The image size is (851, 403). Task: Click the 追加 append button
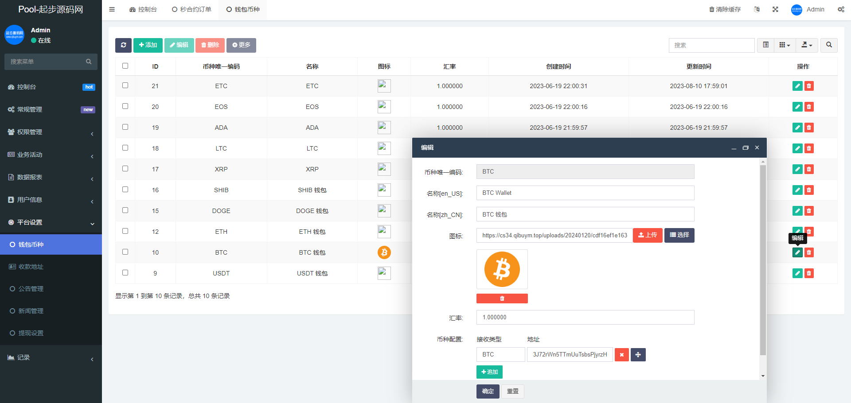489,372
